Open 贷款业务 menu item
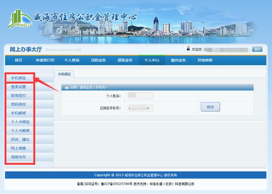 (98, 60)
